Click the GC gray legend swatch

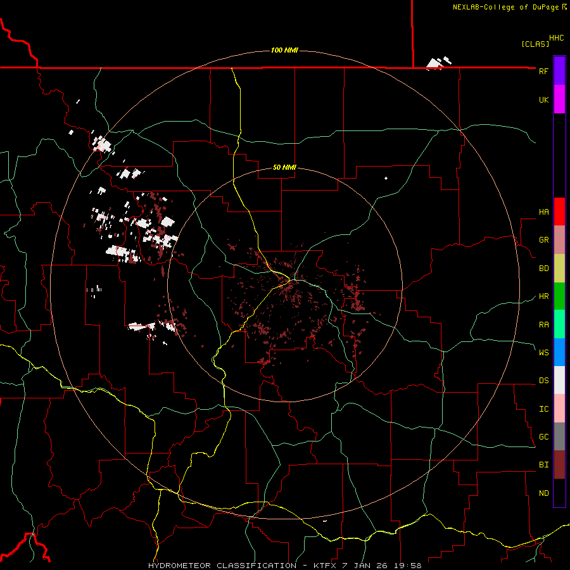click(559, 436)
